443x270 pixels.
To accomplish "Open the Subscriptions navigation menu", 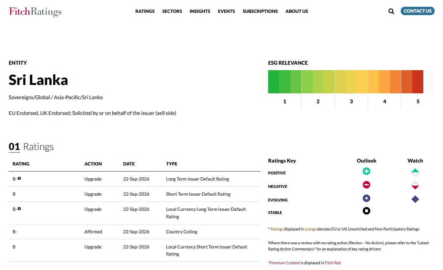I will [x=260, y=11].
